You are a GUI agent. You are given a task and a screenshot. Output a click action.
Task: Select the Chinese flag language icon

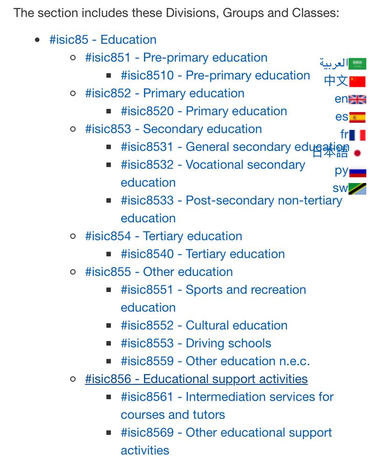pyautogui.click(x=357, y=81)
